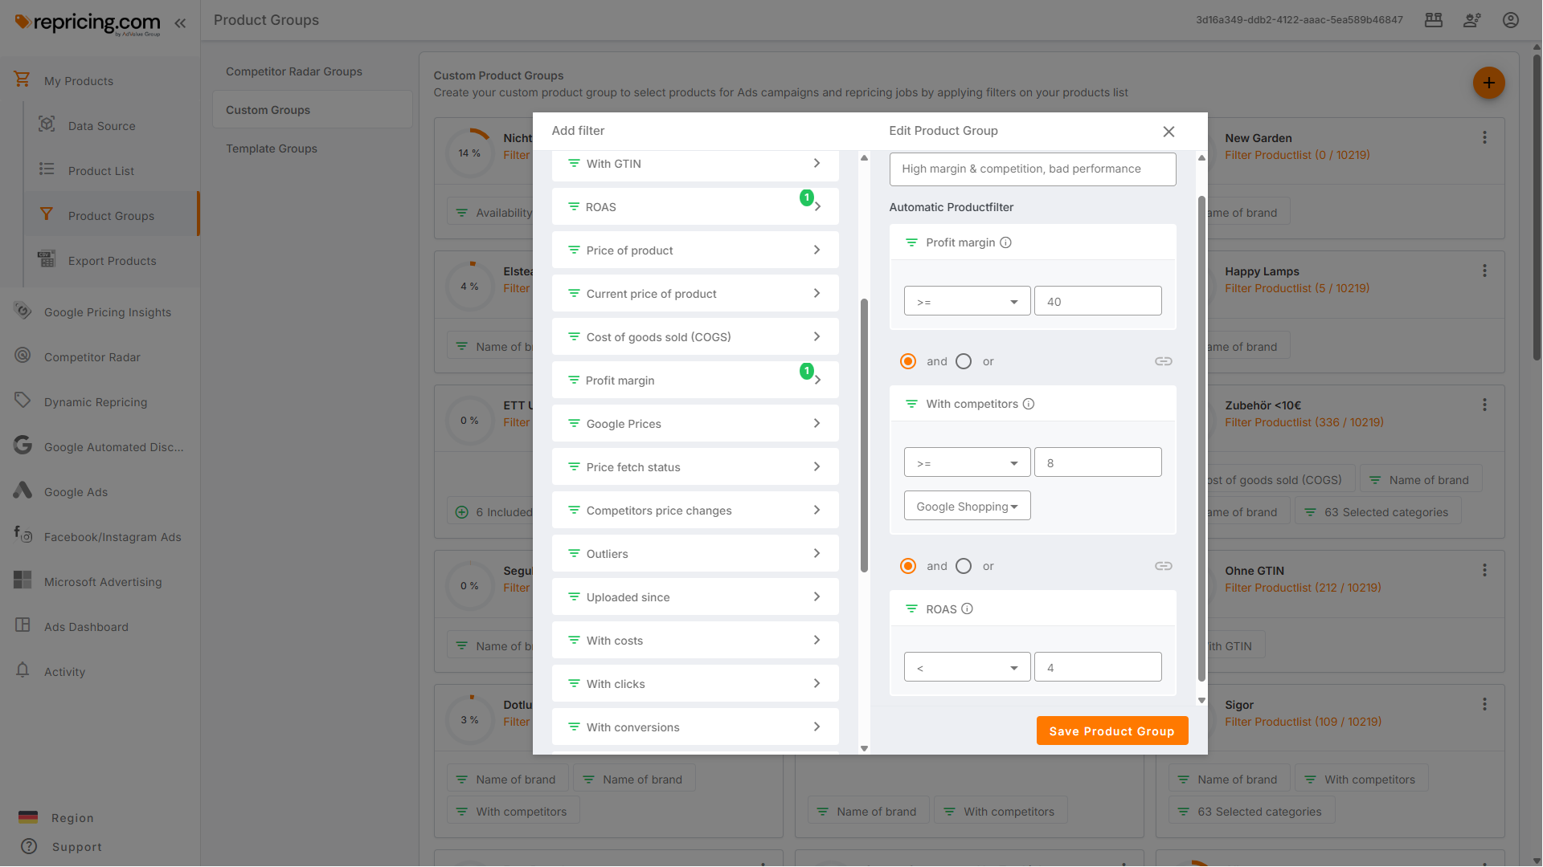The height and width of the screenshot is (867, 1543).
Task: Close the Edit Product Group dialog
Action: (1169, 132)
